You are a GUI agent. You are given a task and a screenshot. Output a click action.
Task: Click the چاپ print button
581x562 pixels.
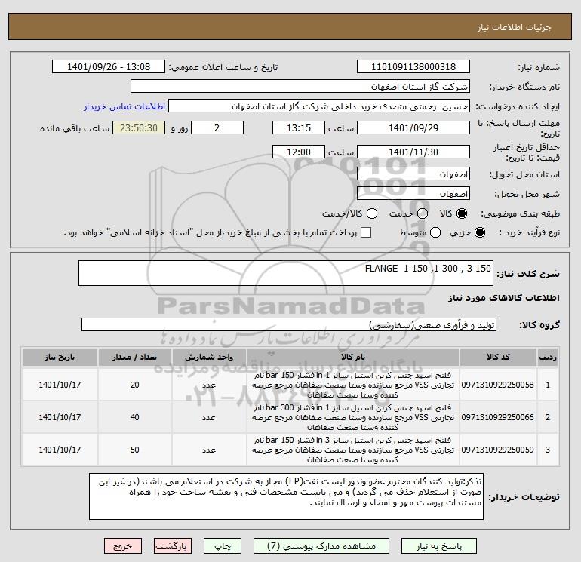coord(223,546)
